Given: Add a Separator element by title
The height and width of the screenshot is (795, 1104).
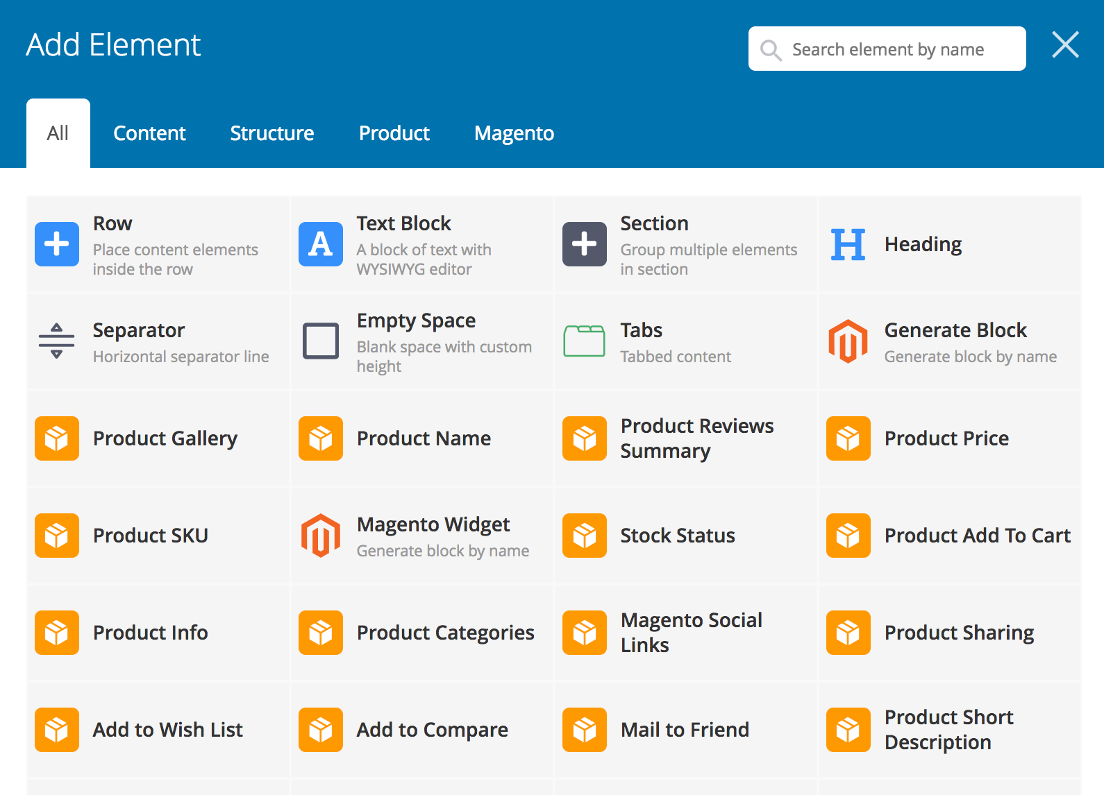Looking at the screenshot, I should pyautogui.click(x=139, y=330).
